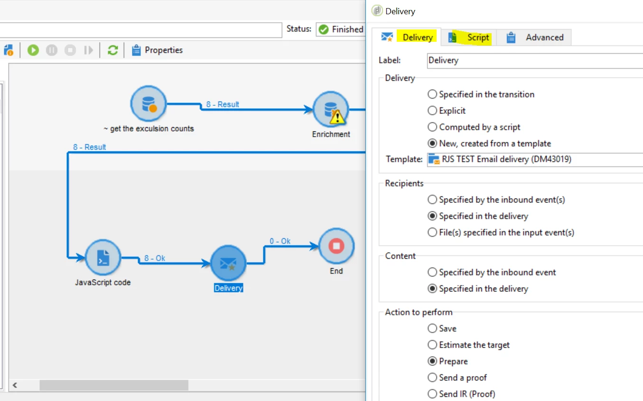The image size is (643, 401).
Task: Choose 'Send a proof' action
Action: [x=457, y=378]
